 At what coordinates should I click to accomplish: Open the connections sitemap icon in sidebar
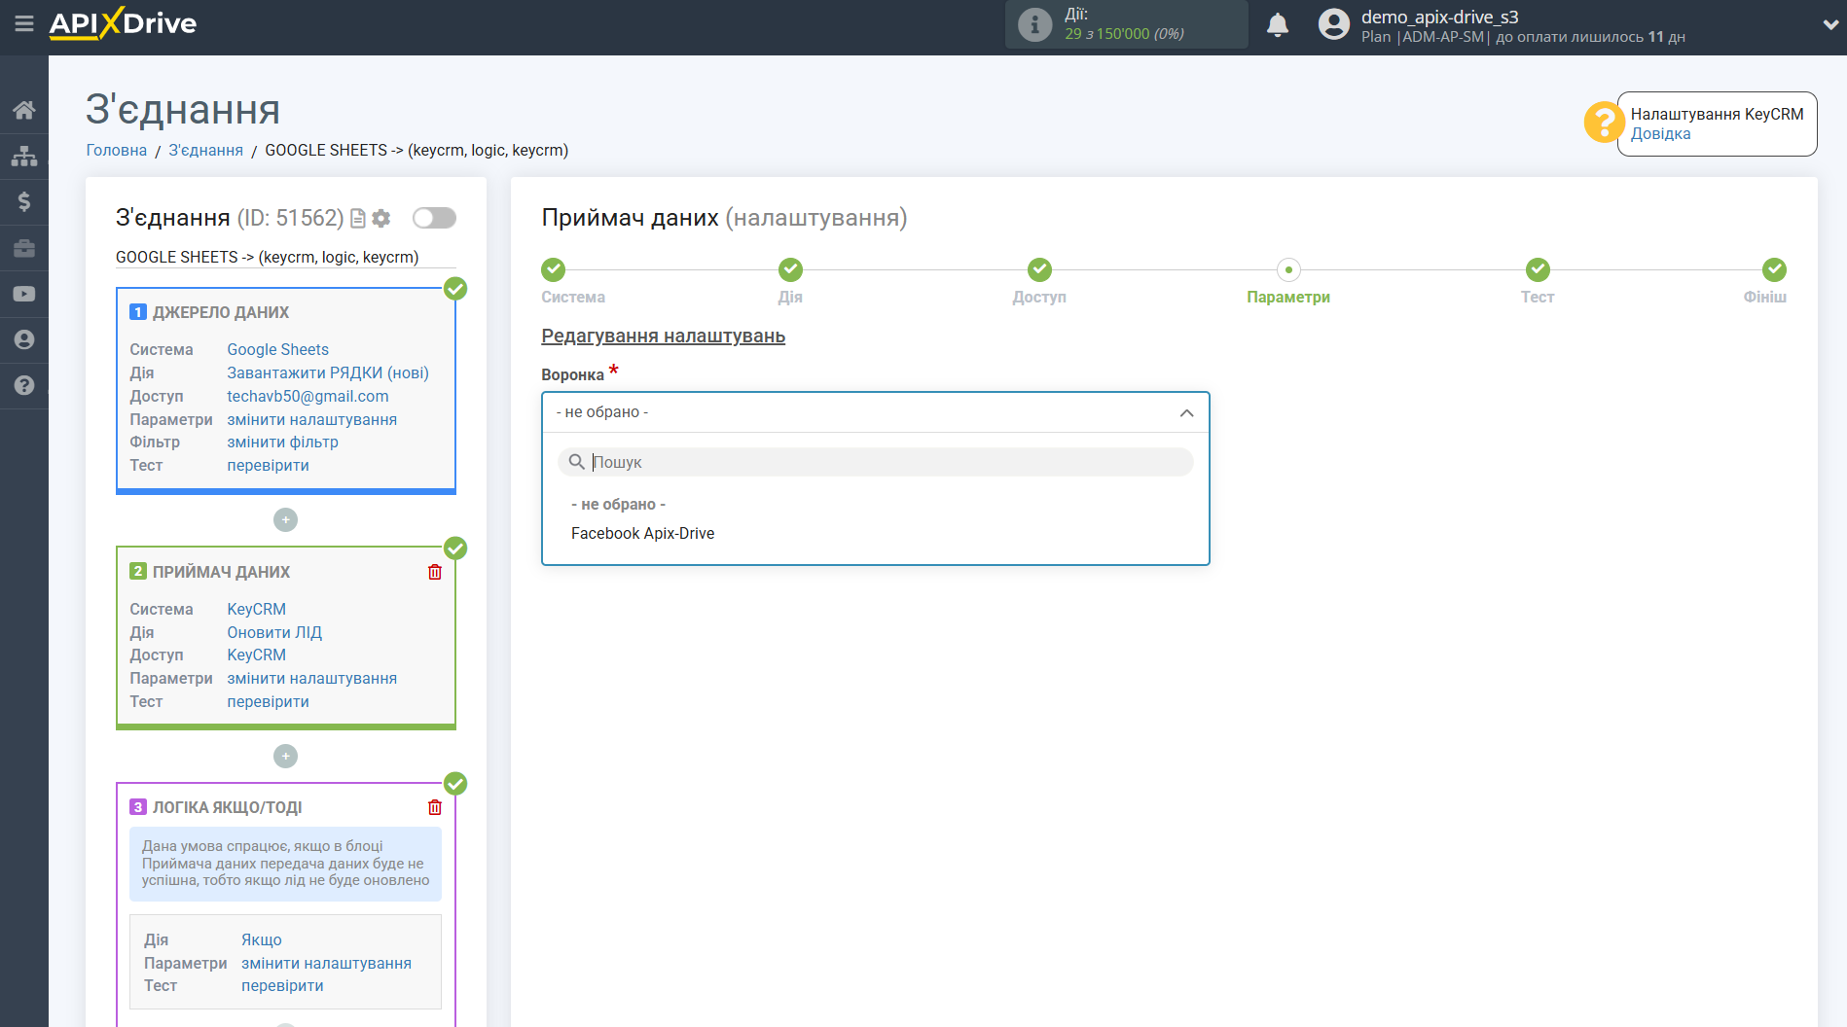pyautogui.click(x=24, y=156)
